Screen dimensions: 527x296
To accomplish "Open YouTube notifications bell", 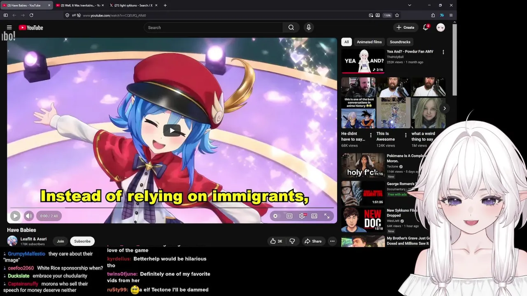I will point(426,28).
